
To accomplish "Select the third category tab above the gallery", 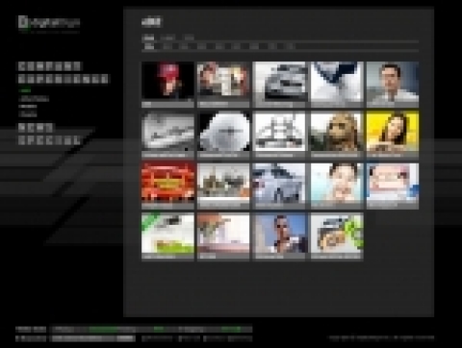I will click(189, 37).
